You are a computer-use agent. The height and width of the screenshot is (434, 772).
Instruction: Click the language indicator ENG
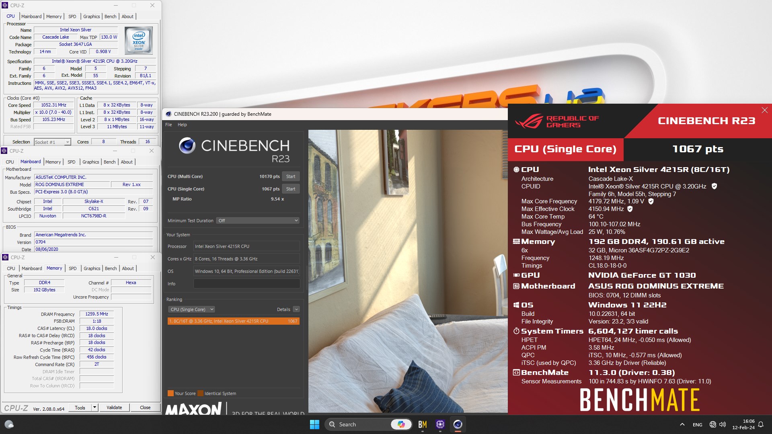click(x=698, y=425)
